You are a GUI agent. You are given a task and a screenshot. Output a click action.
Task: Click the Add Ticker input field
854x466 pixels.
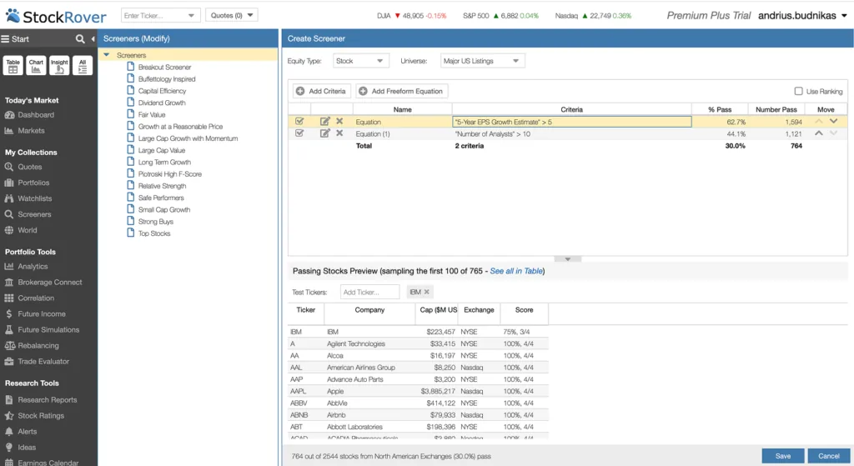369,292
